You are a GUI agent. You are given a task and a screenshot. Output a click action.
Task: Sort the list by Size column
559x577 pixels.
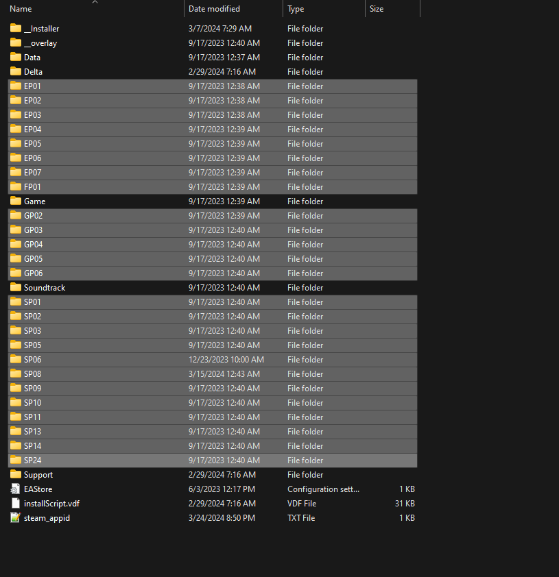click(x=377, y=9)
